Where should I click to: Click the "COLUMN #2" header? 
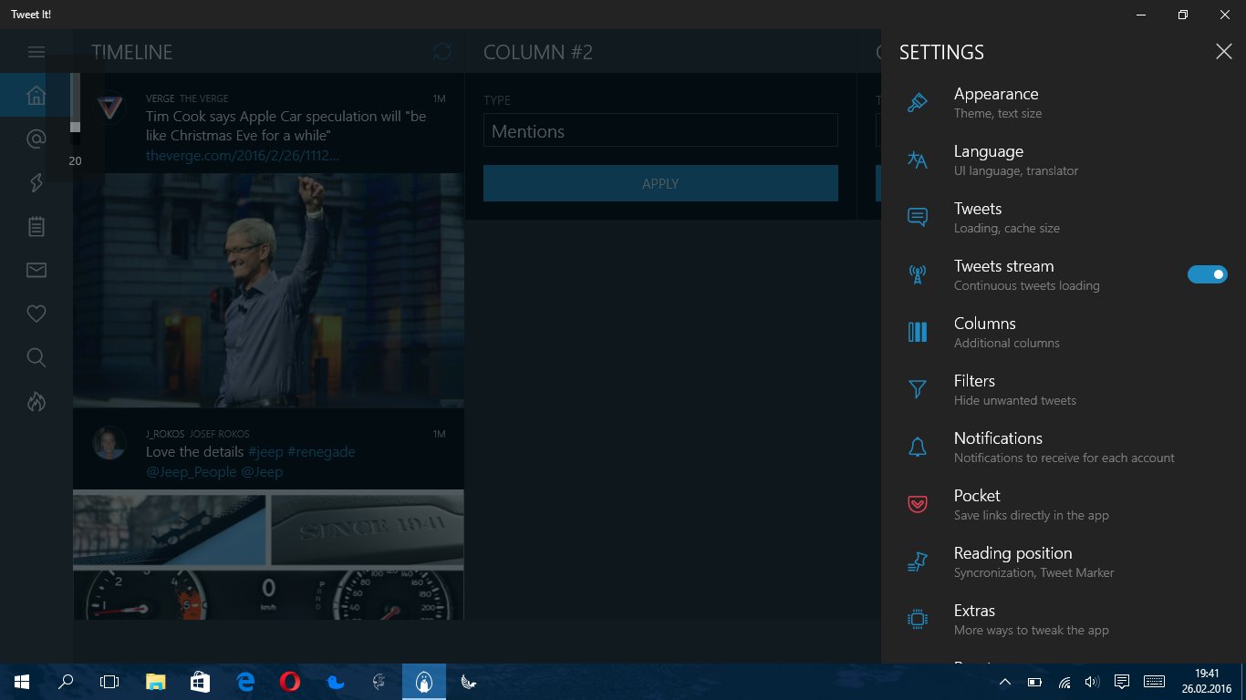tap(538, 52)
